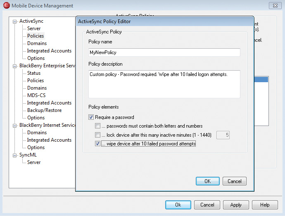Open Help in Mobile Device Management
The height and width of the screenshot is (216, 285).
[x=265, y=205]
